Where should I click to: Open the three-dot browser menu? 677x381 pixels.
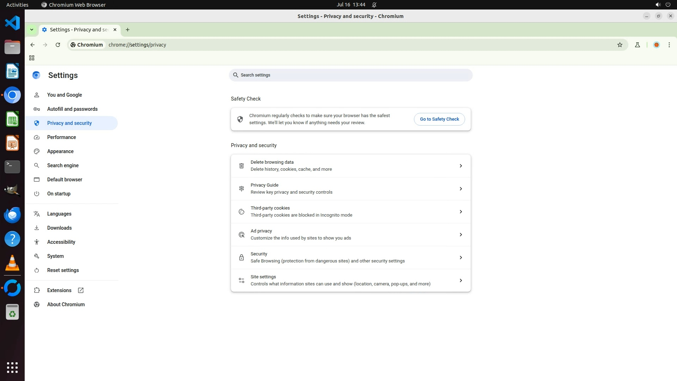coord(669,45)
